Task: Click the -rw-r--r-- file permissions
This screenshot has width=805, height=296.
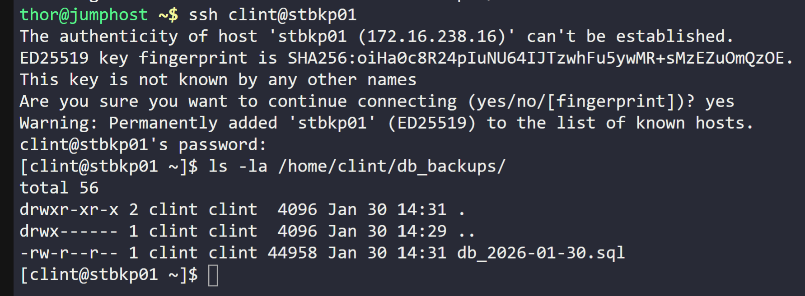Action: coord(69,253)
